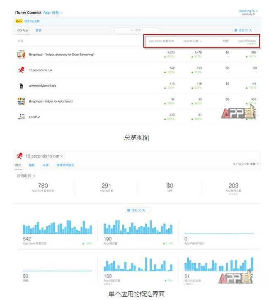Sort the table by App 购买量 column
Image resolution: width=274 pixels, height=300 pixels.
[192, 41]
